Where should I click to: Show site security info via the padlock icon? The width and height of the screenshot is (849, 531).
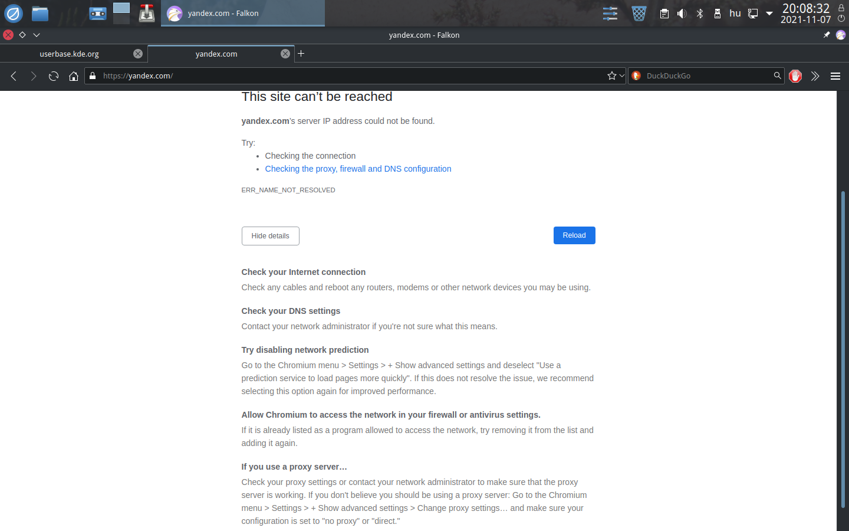pyautogui.click(x=93, y=76)
